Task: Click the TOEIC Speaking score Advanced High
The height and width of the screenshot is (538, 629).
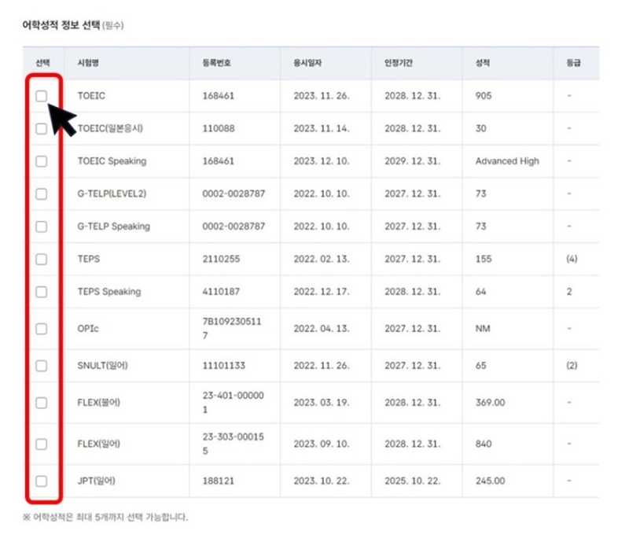Action: click(507, 160)
